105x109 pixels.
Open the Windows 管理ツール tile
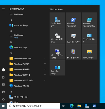tap(57, 36)
